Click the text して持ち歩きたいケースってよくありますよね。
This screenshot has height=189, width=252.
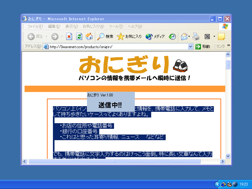point(102,114)
